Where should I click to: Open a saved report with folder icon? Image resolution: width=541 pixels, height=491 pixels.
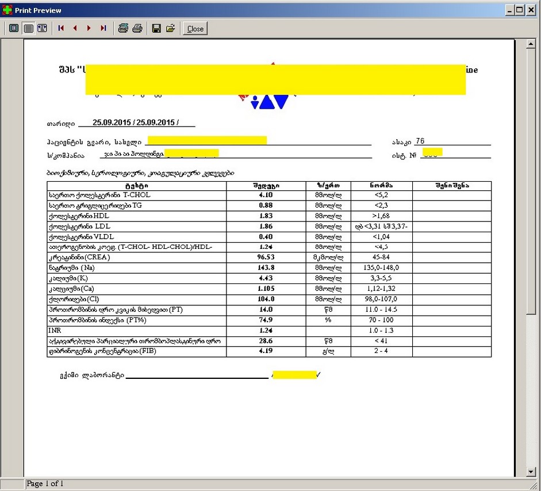pos(171,28)
